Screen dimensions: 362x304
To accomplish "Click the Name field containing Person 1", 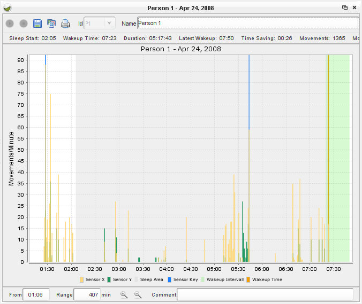I will pos(248,23).
